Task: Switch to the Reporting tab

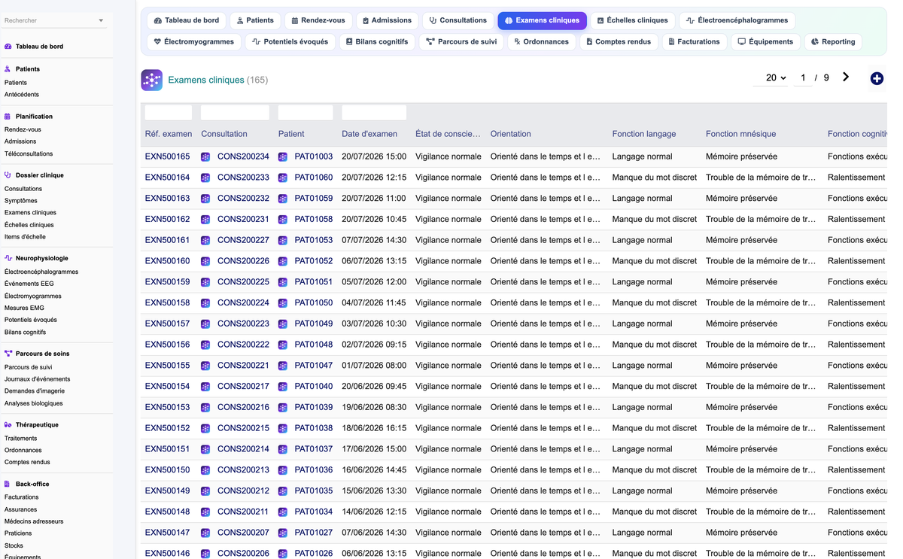Action: pyautogui.click(x=832, y=41)
